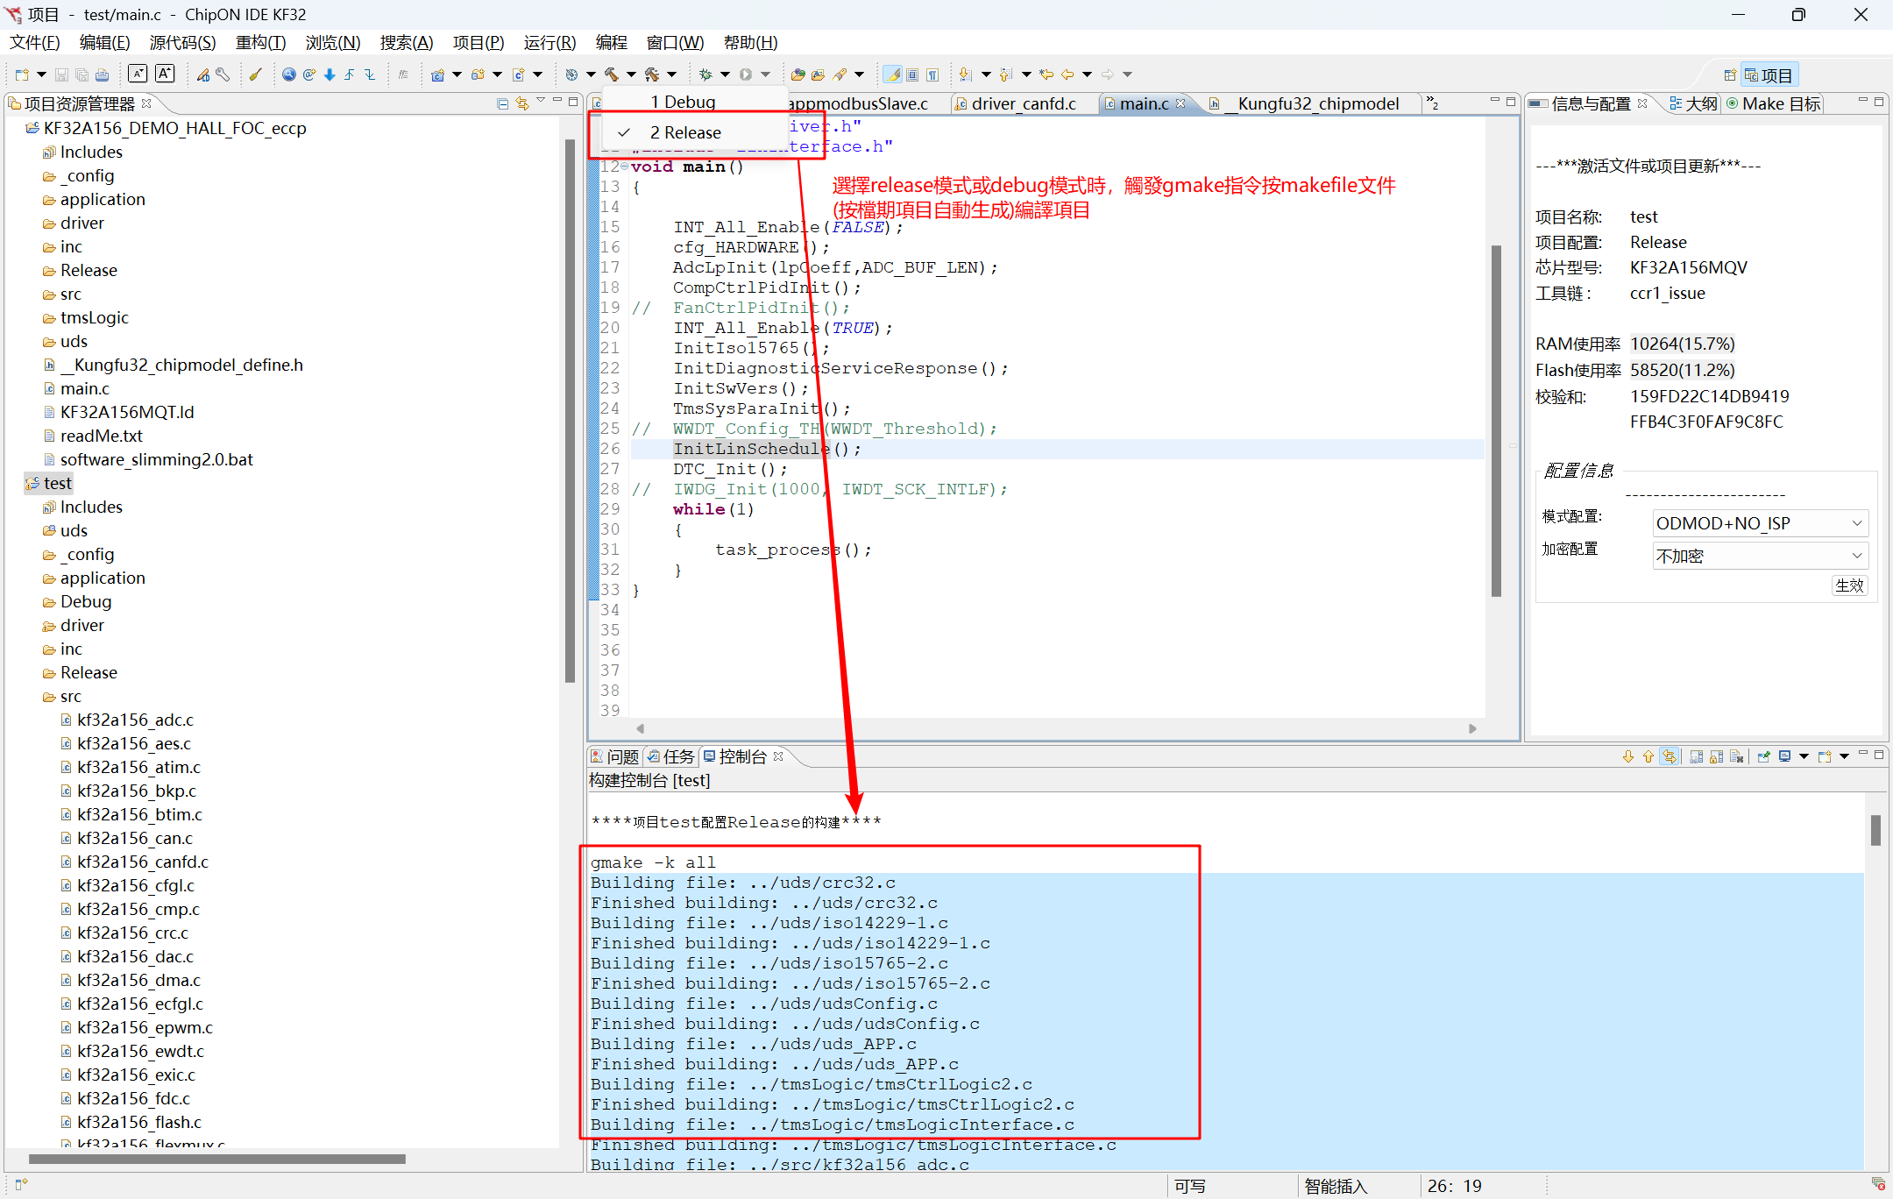The width and height of the screenshot is (1893, 1199).
Task: Open the 项目(P) menu
Action: tap(478, 42)
